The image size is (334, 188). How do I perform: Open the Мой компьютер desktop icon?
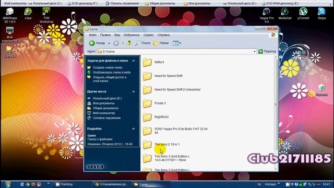(x=10, y=34)
